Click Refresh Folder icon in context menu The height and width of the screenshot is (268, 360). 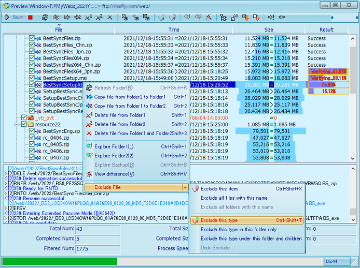89,88
